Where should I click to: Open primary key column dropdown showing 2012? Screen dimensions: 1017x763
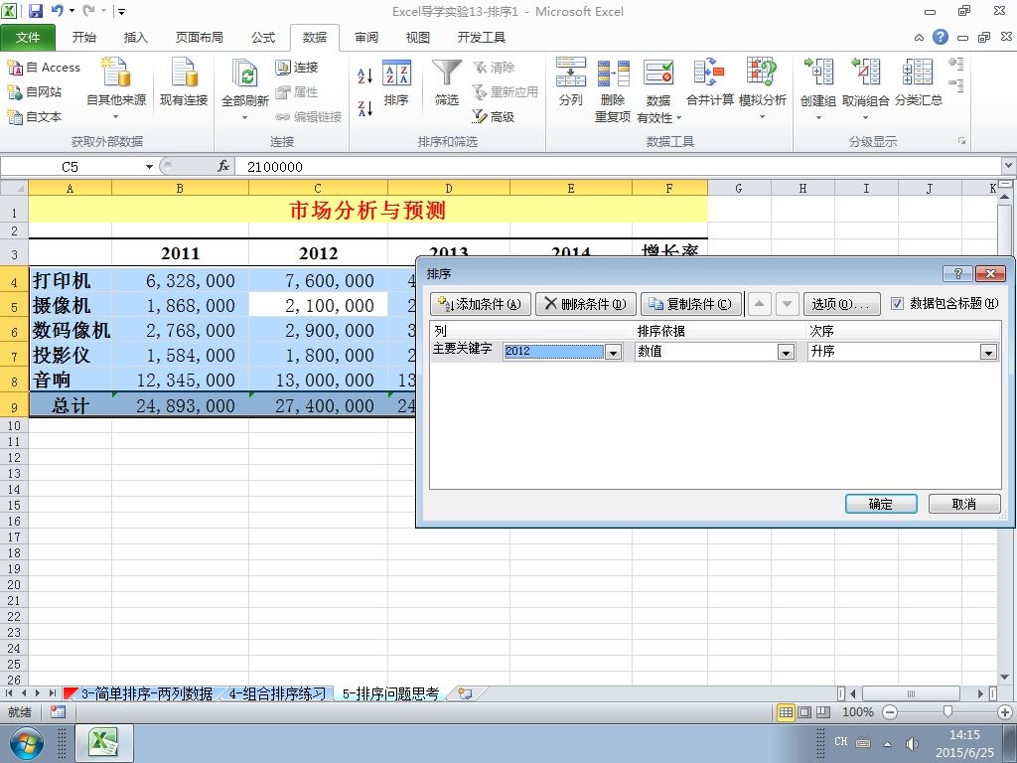(613, 352)
